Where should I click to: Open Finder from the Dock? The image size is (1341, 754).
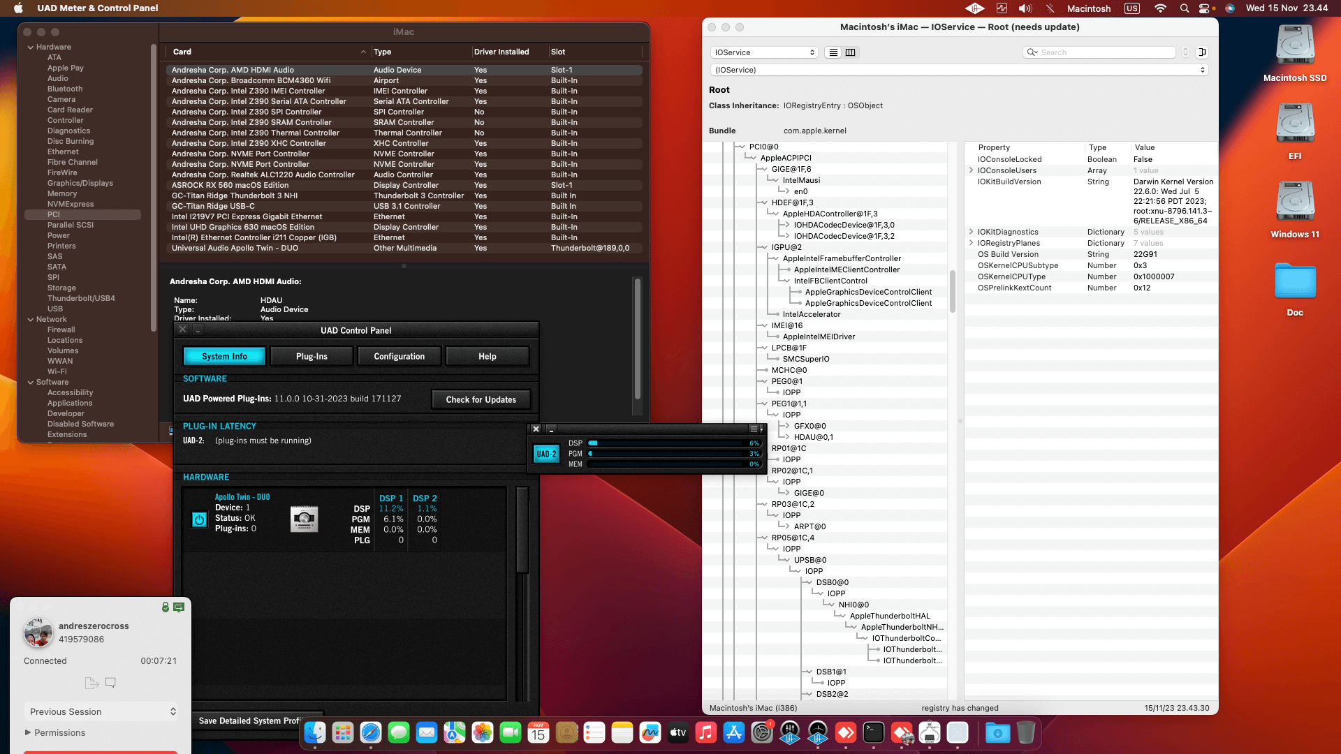315,732
